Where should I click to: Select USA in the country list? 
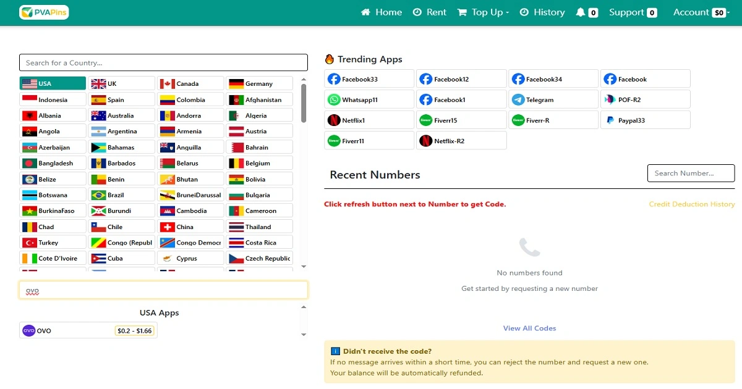[53, 83]
